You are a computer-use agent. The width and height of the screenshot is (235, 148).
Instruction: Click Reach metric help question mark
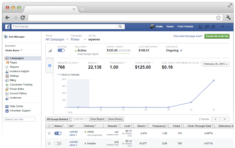coord(98,63)
